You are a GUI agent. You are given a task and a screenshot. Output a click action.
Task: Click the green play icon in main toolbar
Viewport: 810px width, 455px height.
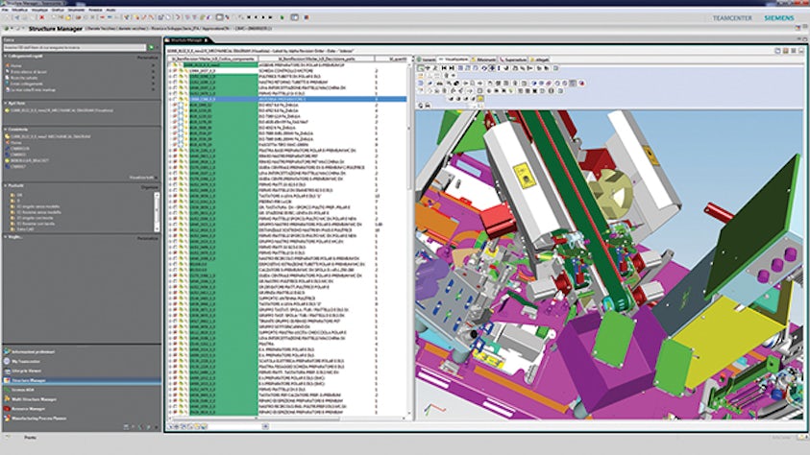(282, 17)
